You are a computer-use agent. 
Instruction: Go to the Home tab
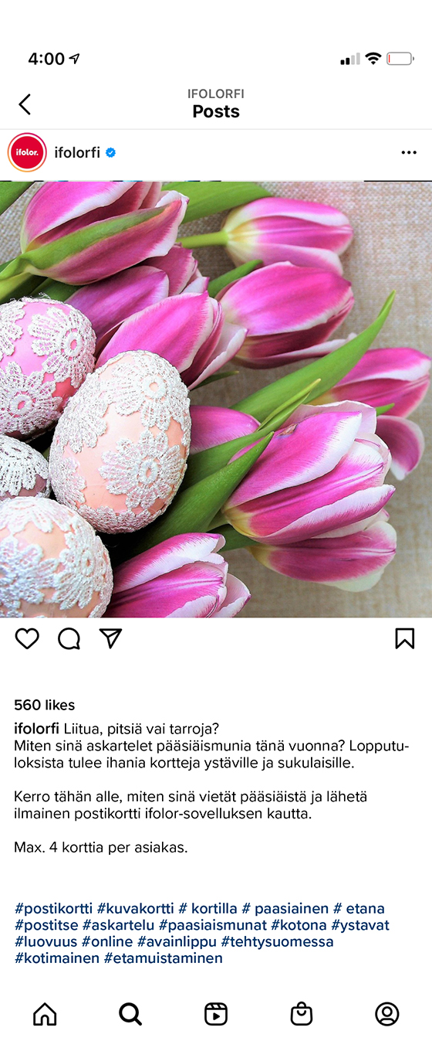45,1014
